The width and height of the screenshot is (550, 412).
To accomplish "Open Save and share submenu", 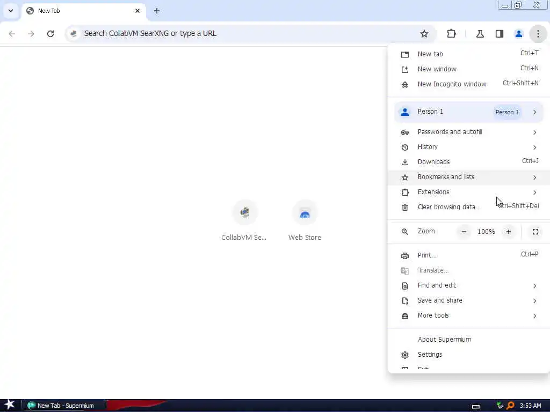I will 468,300.
